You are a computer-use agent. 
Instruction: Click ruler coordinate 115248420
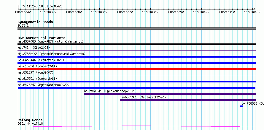pyautogui.click(x=252, y=12)
